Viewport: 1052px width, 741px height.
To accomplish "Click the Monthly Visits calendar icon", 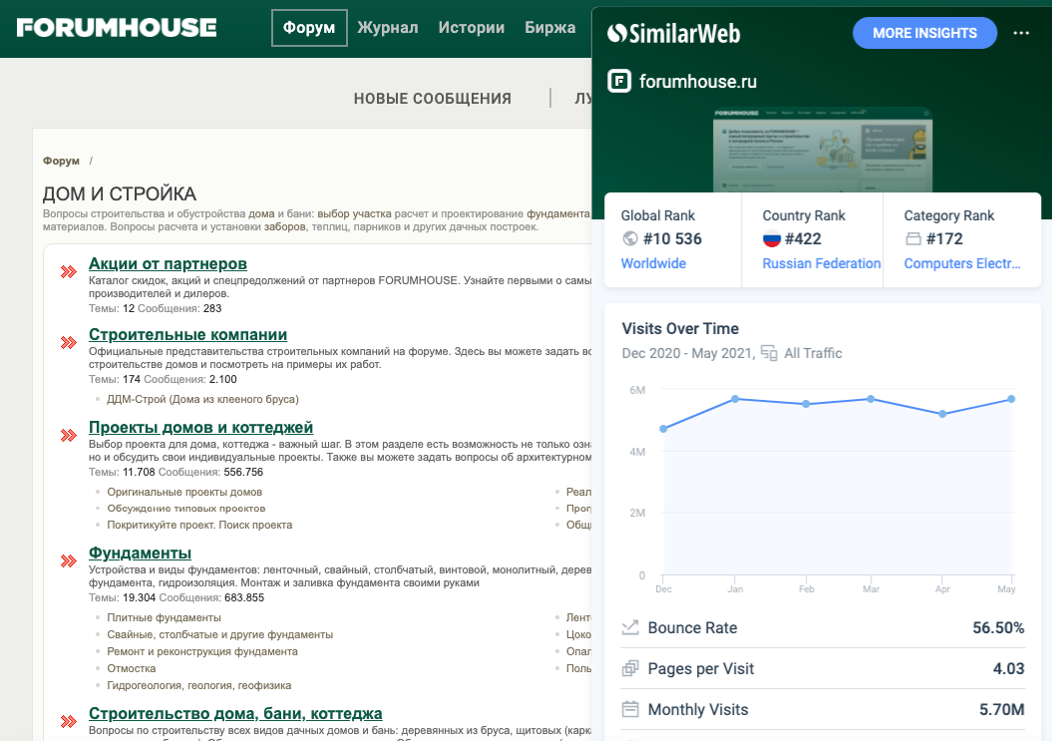I will 630,710.
